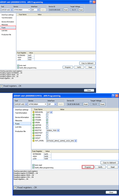119x196 pixels.
Task: Open the SUT_CKSEL EXTXOSC clock dropdown
Action: point(76,141)
